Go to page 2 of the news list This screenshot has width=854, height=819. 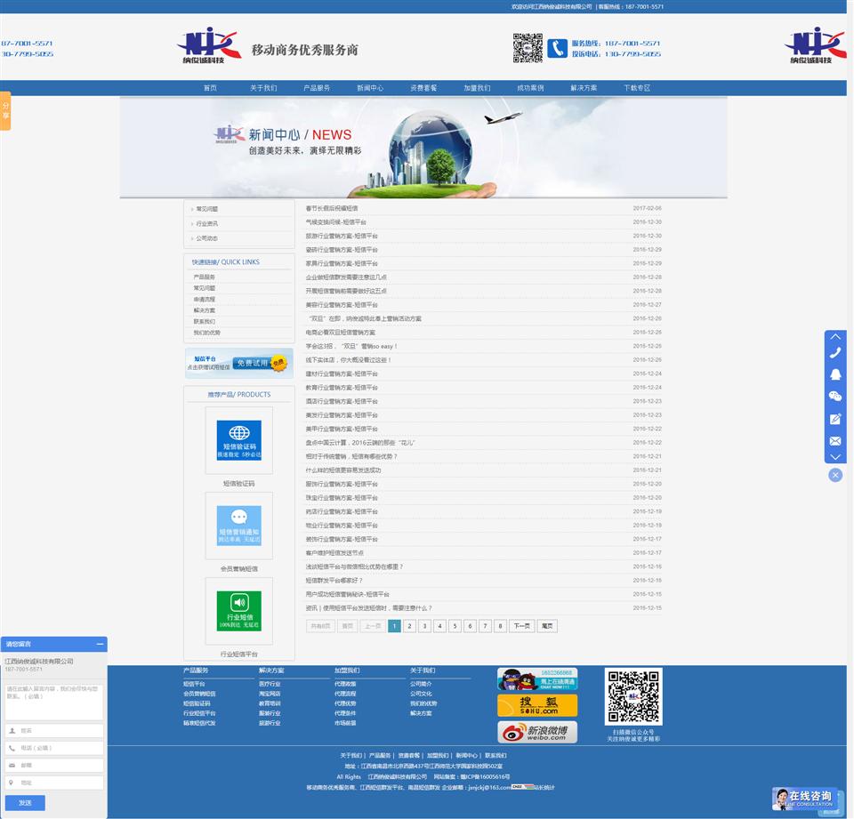pos(409,626)
